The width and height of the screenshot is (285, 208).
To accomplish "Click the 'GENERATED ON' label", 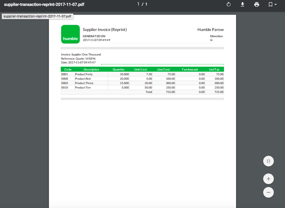I will 94,36.
